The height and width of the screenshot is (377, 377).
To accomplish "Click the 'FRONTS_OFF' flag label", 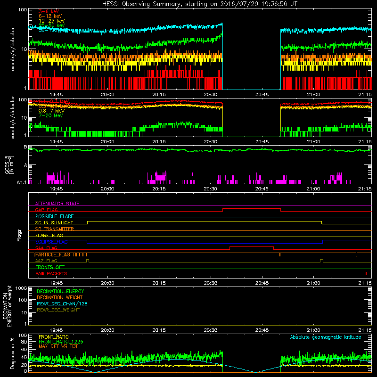I will (50, 267).
